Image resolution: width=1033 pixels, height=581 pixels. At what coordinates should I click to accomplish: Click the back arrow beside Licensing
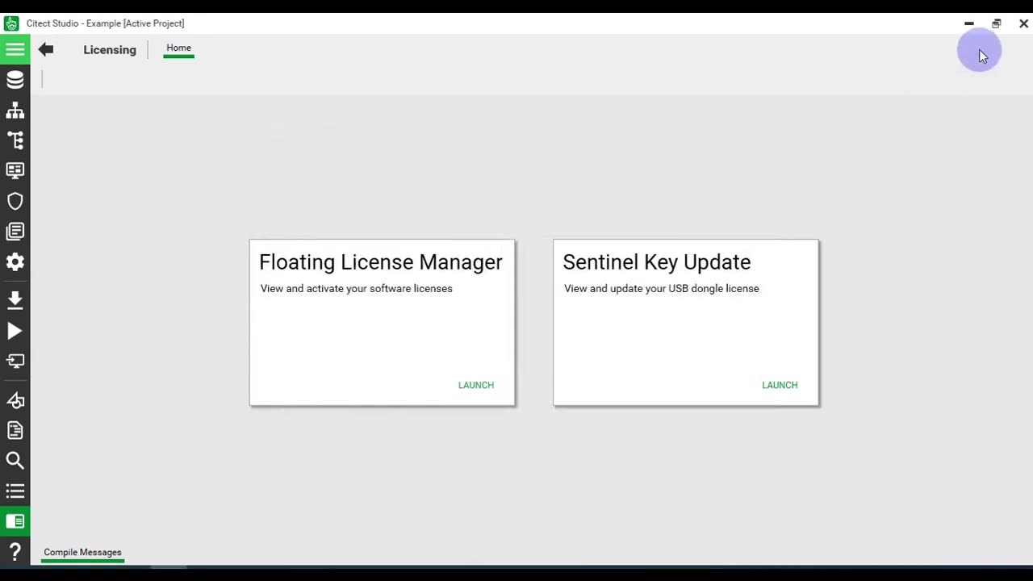pos(46,49)
